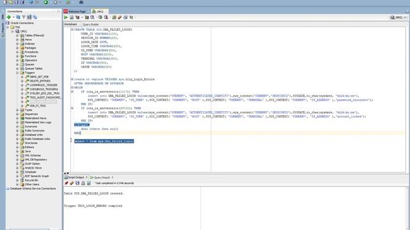
Task: Select the TRIG_AUDIT_PASSWORD trigger
Action: pos(45,98)
